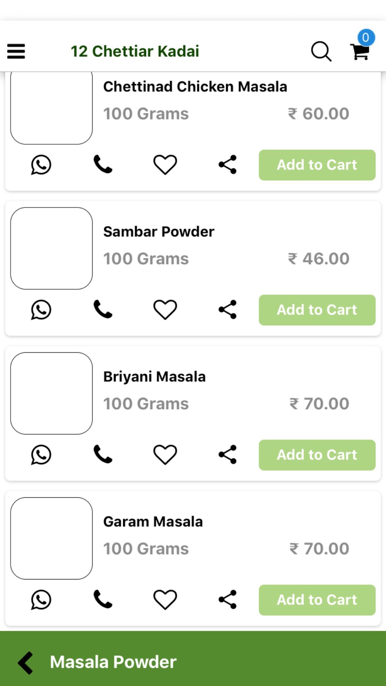Add Garam Masala to favorites
This screenshot has height=686, width=386.
[x=165, y=600]
